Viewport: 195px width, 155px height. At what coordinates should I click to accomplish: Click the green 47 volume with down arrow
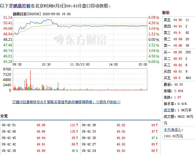tap(155, 138)
